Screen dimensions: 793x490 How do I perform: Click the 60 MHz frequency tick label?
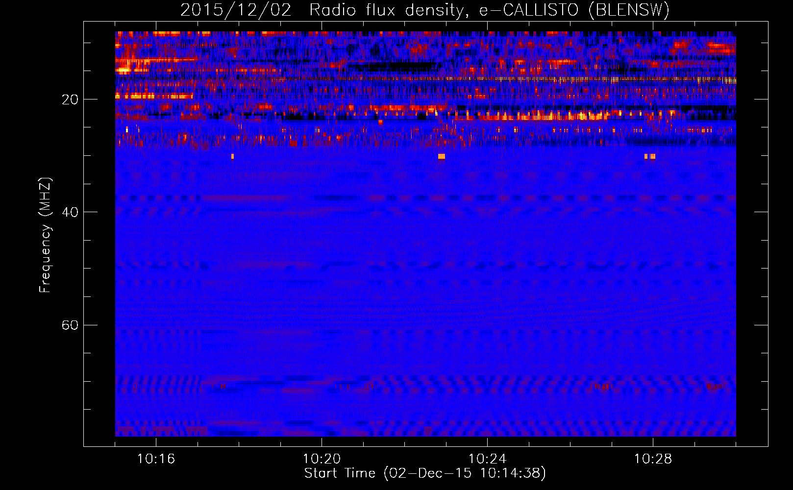pyautogui.click(x=70, y=325)
